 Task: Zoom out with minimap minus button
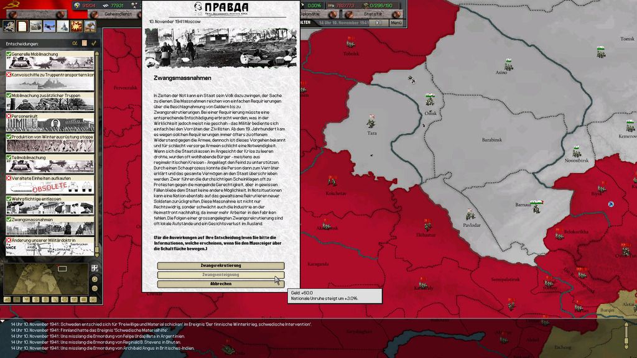point(95,288)
